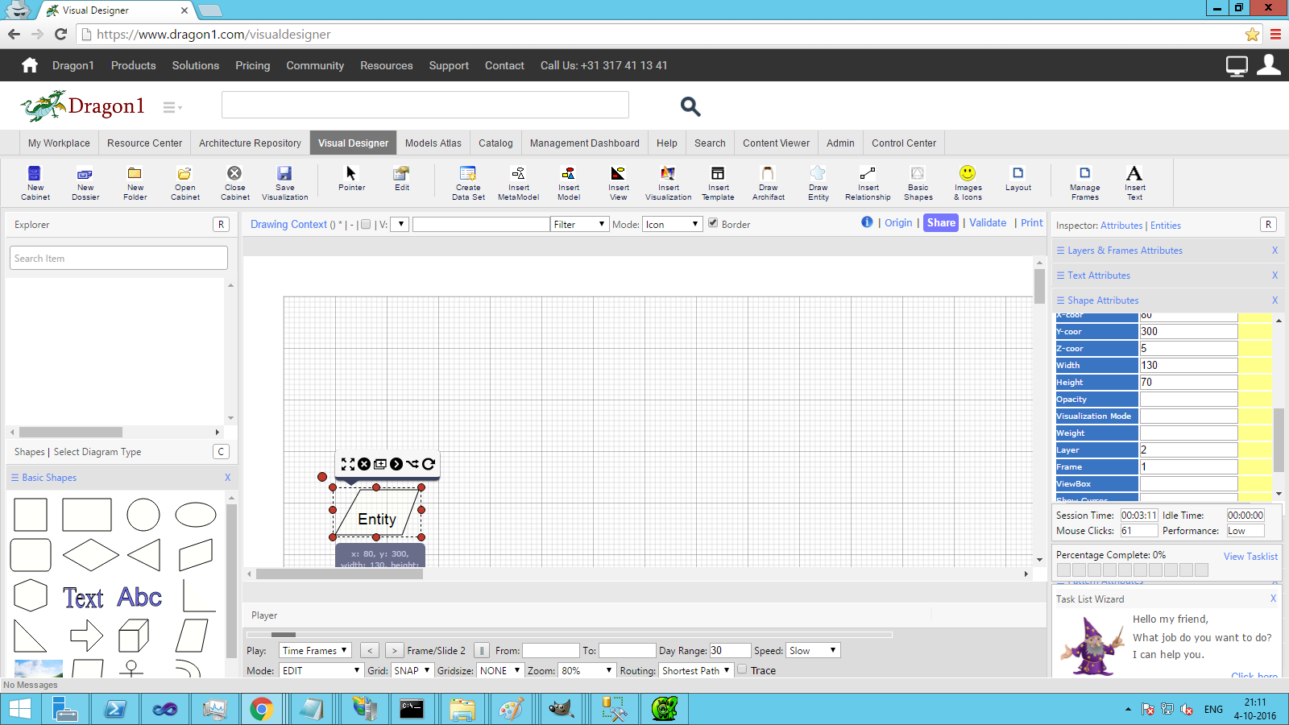Create a New Dossier from toolbar
This screenshot has height=725, width=1289.
point(85,173)
